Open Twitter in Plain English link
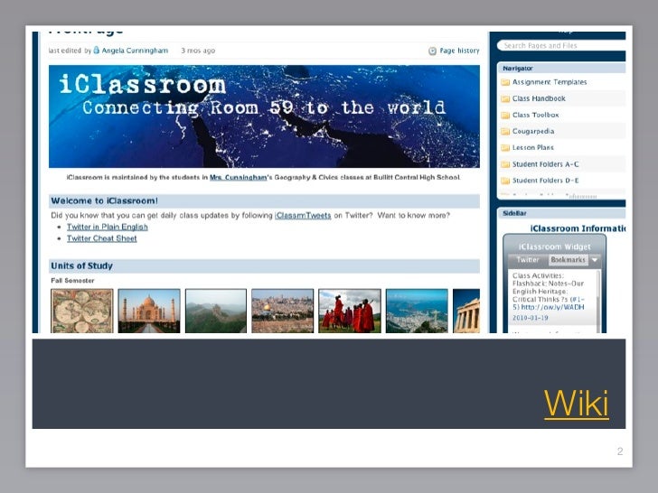Image resolution: width=658 pixels, height=493 pixels. (107, 227)
